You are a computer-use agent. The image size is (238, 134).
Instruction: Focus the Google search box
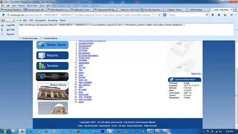coord(186,15)
